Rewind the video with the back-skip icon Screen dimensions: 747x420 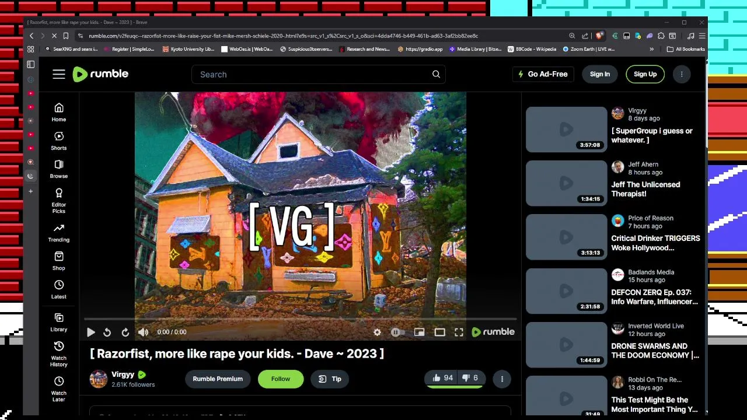107,332
